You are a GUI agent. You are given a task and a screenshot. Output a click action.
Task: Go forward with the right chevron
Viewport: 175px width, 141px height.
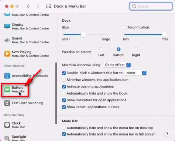(38, 6)
